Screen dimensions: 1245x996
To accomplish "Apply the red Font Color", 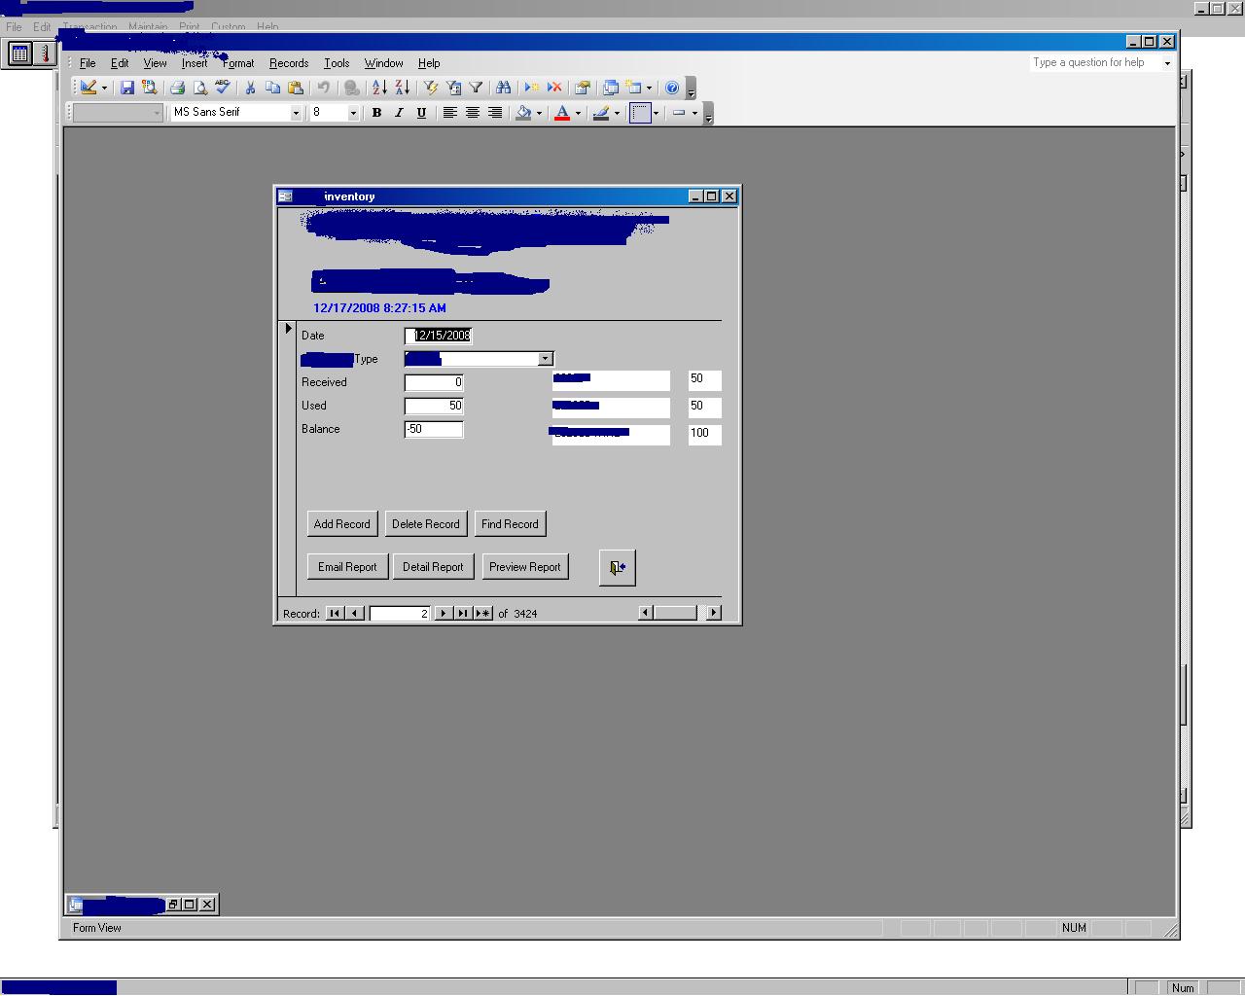I will 562,113.
